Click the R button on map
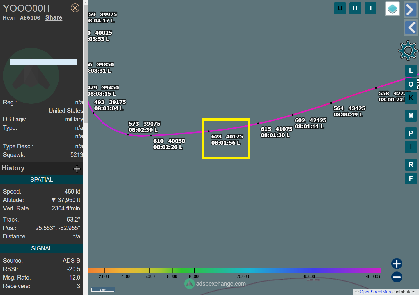 point(411,165)
